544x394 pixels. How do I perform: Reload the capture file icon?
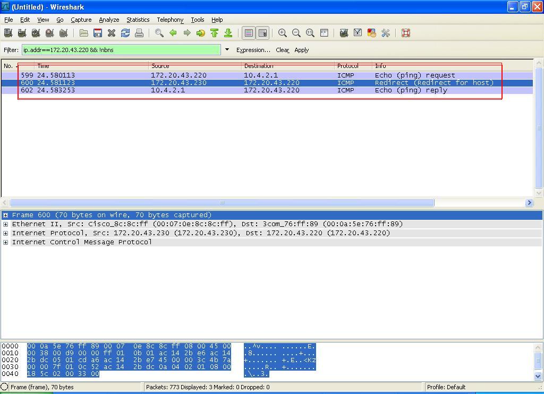[125, 33]
